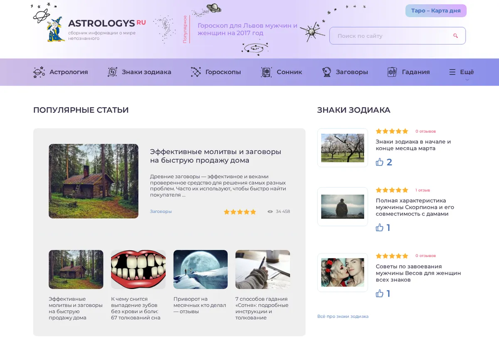Click the constellation horoscopes icon
499x351 pixels.
pos(196,72)
